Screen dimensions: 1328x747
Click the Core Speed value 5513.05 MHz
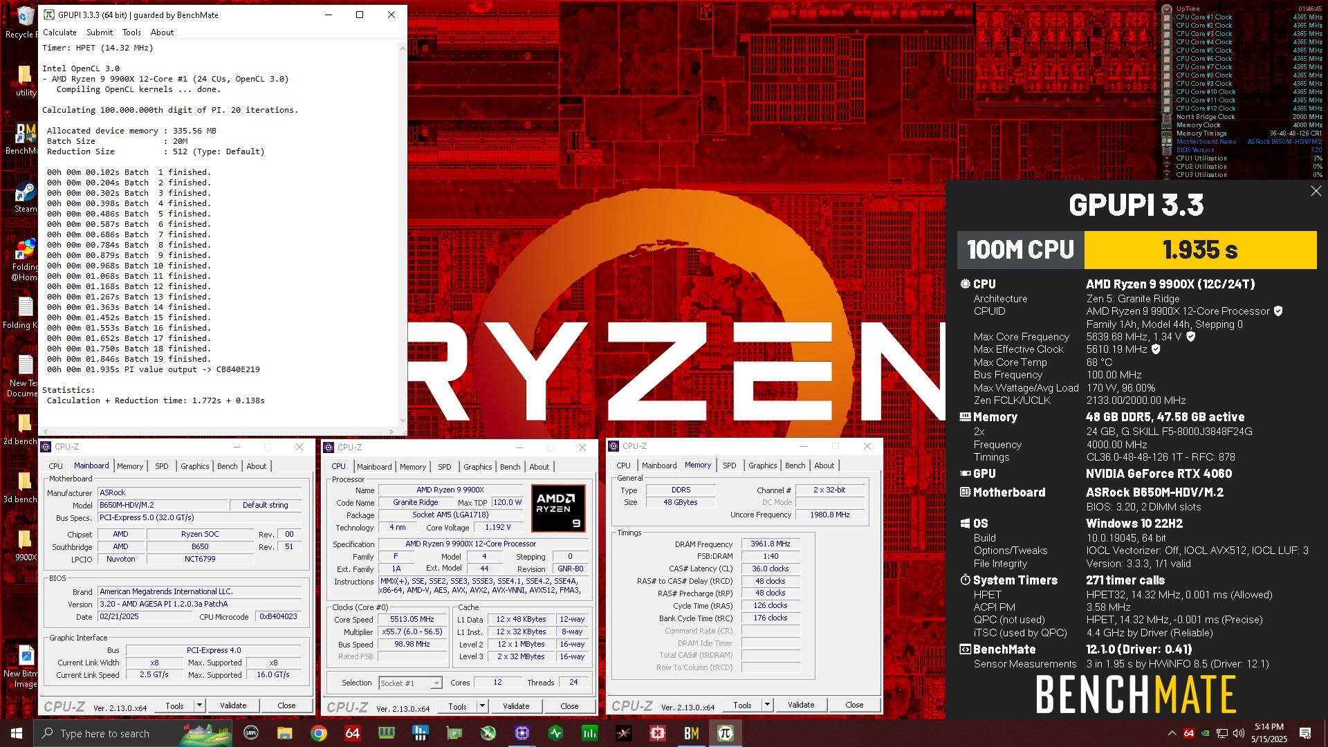click(x=412, y=620)
